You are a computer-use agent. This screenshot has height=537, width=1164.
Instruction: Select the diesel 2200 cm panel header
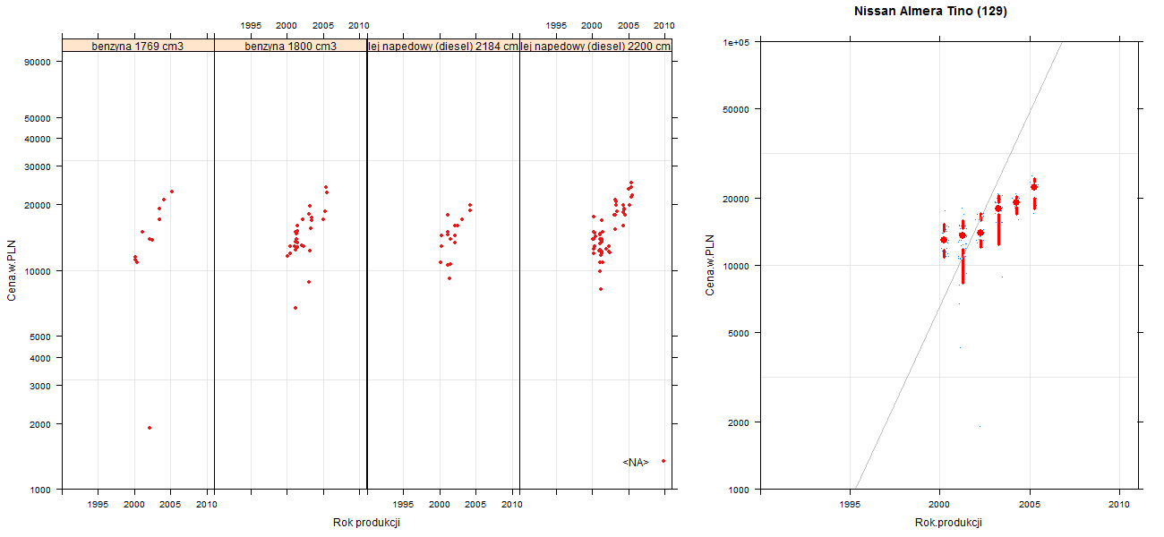click(595, 46)
